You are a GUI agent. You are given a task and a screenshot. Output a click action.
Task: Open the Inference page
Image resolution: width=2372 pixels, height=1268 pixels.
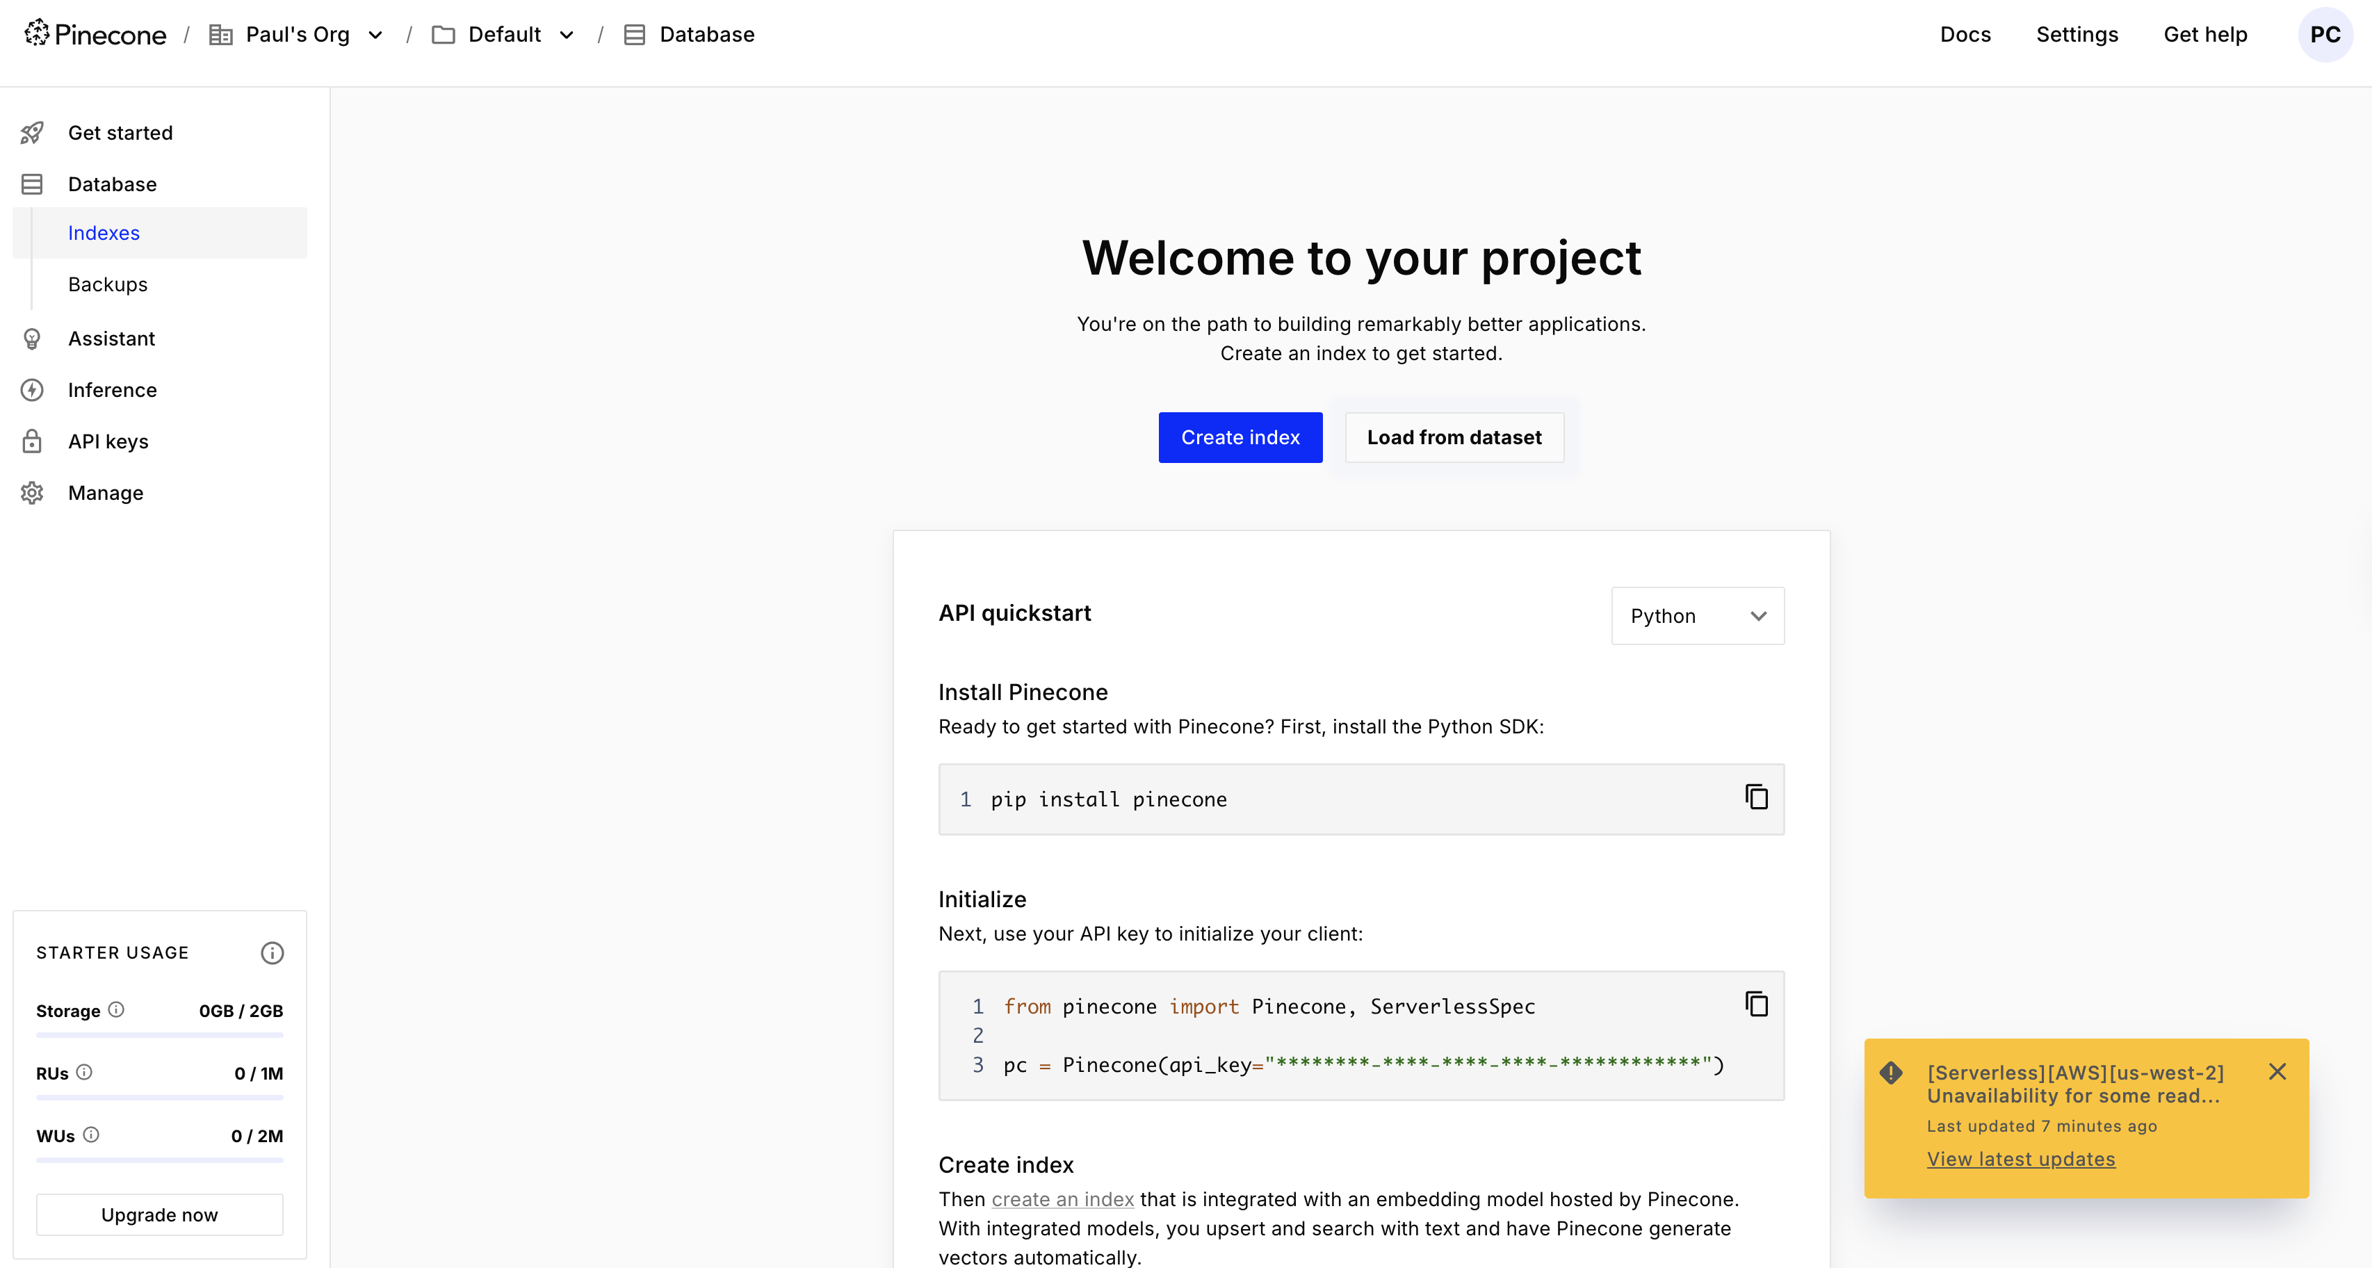point(111,389)
